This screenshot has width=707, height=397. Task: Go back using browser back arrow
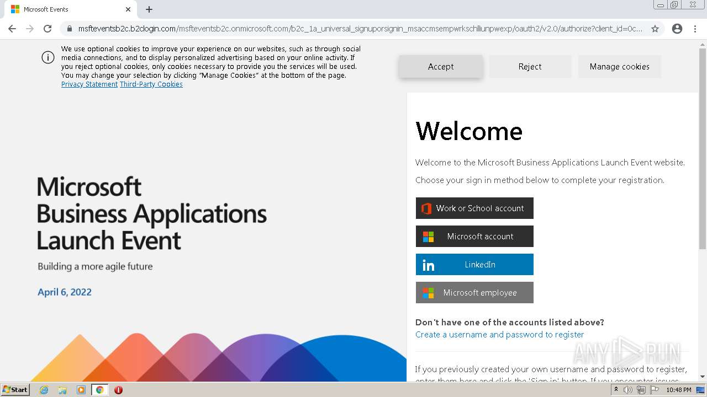pos(12,29)
